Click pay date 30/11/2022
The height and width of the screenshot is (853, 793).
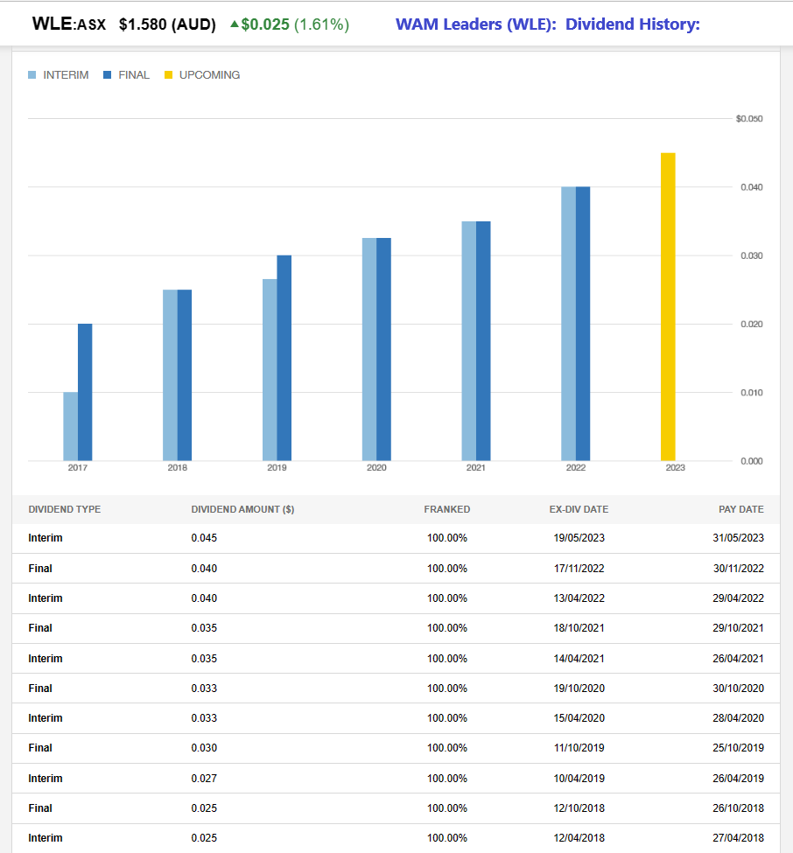tap(739, 569)
